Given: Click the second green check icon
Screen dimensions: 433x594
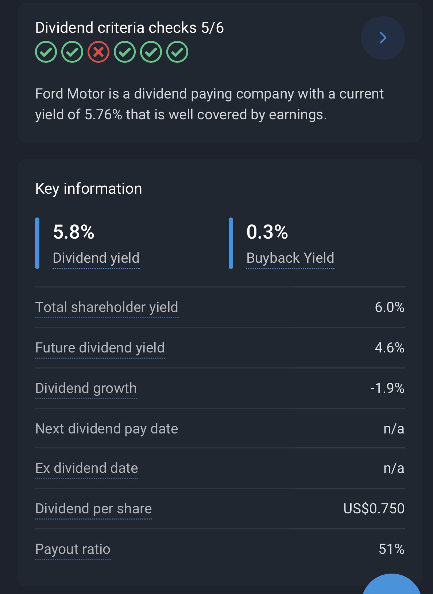Looking at the screenshot, I should pos(72,52).
